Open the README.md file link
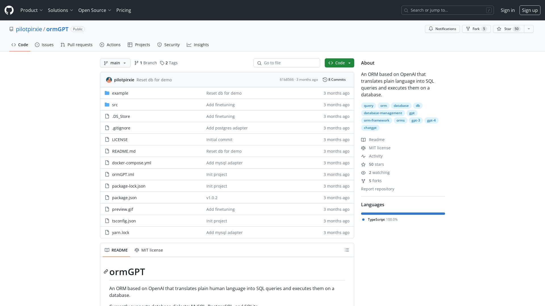The height and width of the screenshot is (306, 545). pyautogui.click(x=123, y=151)
